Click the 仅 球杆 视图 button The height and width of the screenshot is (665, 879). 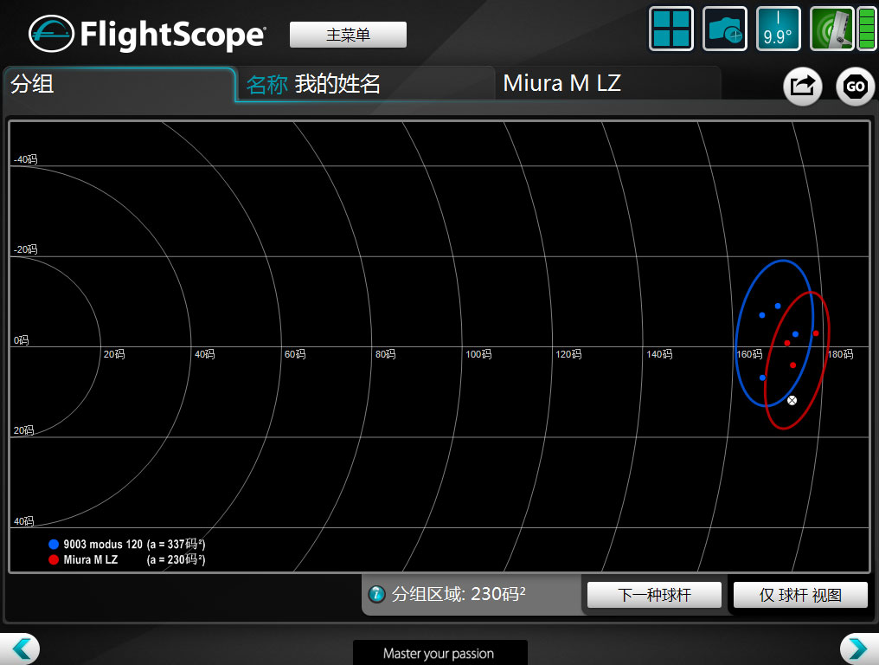click(800, 595)
